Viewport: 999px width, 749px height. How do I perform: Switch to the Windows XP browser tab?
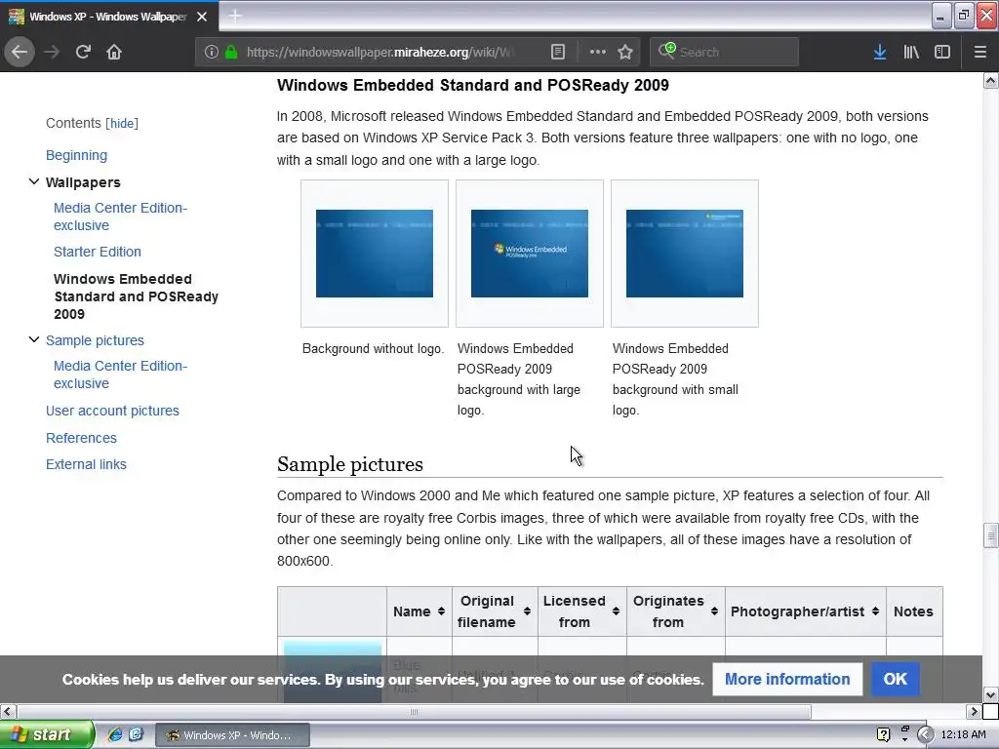109,17
